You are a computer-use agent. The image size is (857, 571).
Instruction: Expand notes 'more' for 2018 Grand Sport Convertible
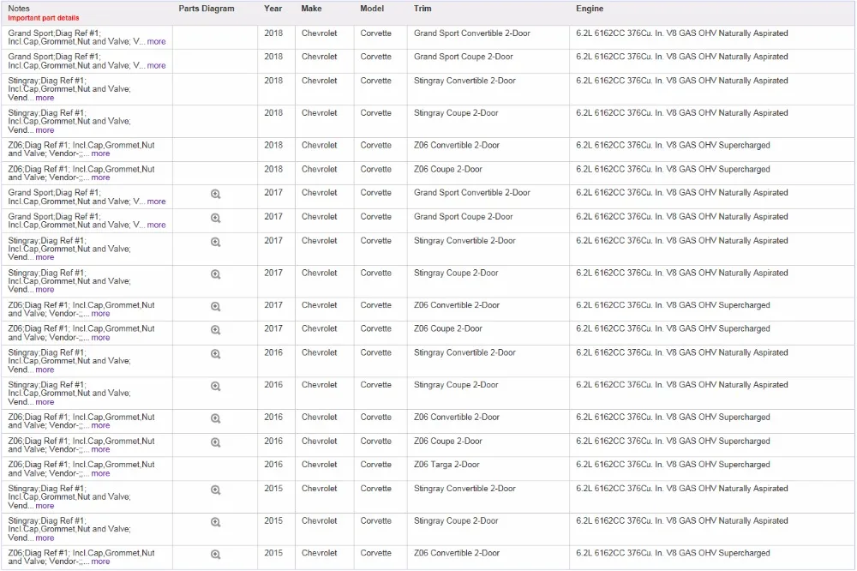(156, 41)
